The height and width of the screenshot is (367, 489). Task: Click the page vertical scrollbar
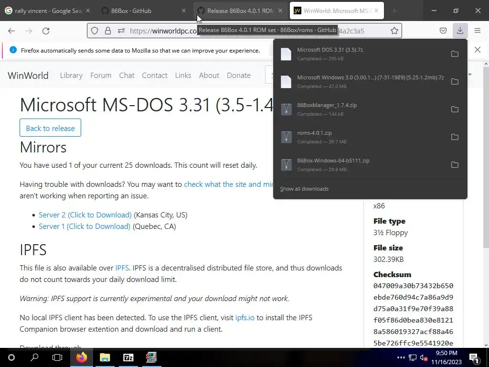pyautogui.click(x=486, y=156)
